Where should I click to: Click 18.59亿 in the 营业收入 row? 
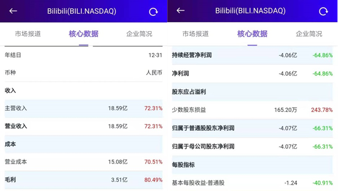coord(118,126)
